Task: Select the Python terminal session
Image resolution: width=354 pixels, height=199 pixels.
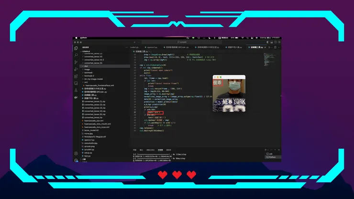Action: tap(273, 157)
